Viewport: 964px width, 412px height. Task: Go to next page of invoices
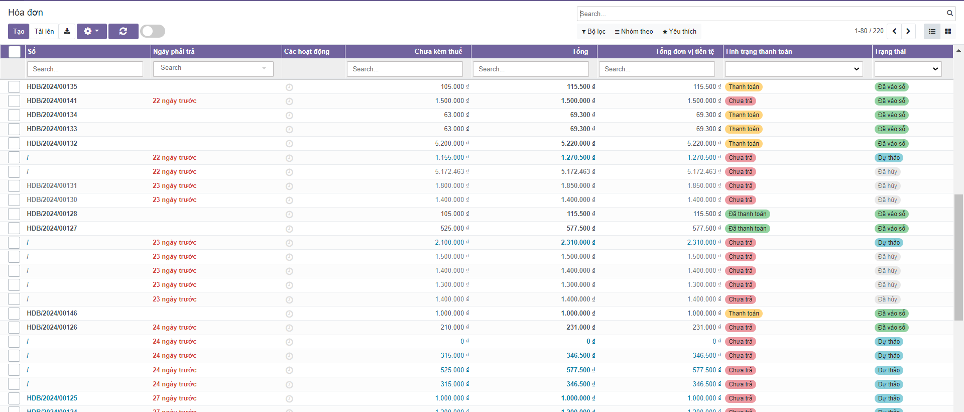[x=908, y=31]
